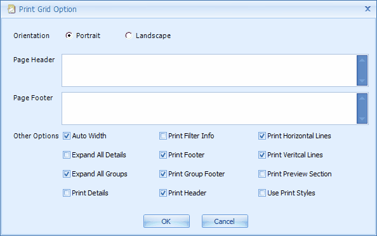Close the Print Grid Option dialog
This screenshot has width=377, height=236.
click(367, 9)
